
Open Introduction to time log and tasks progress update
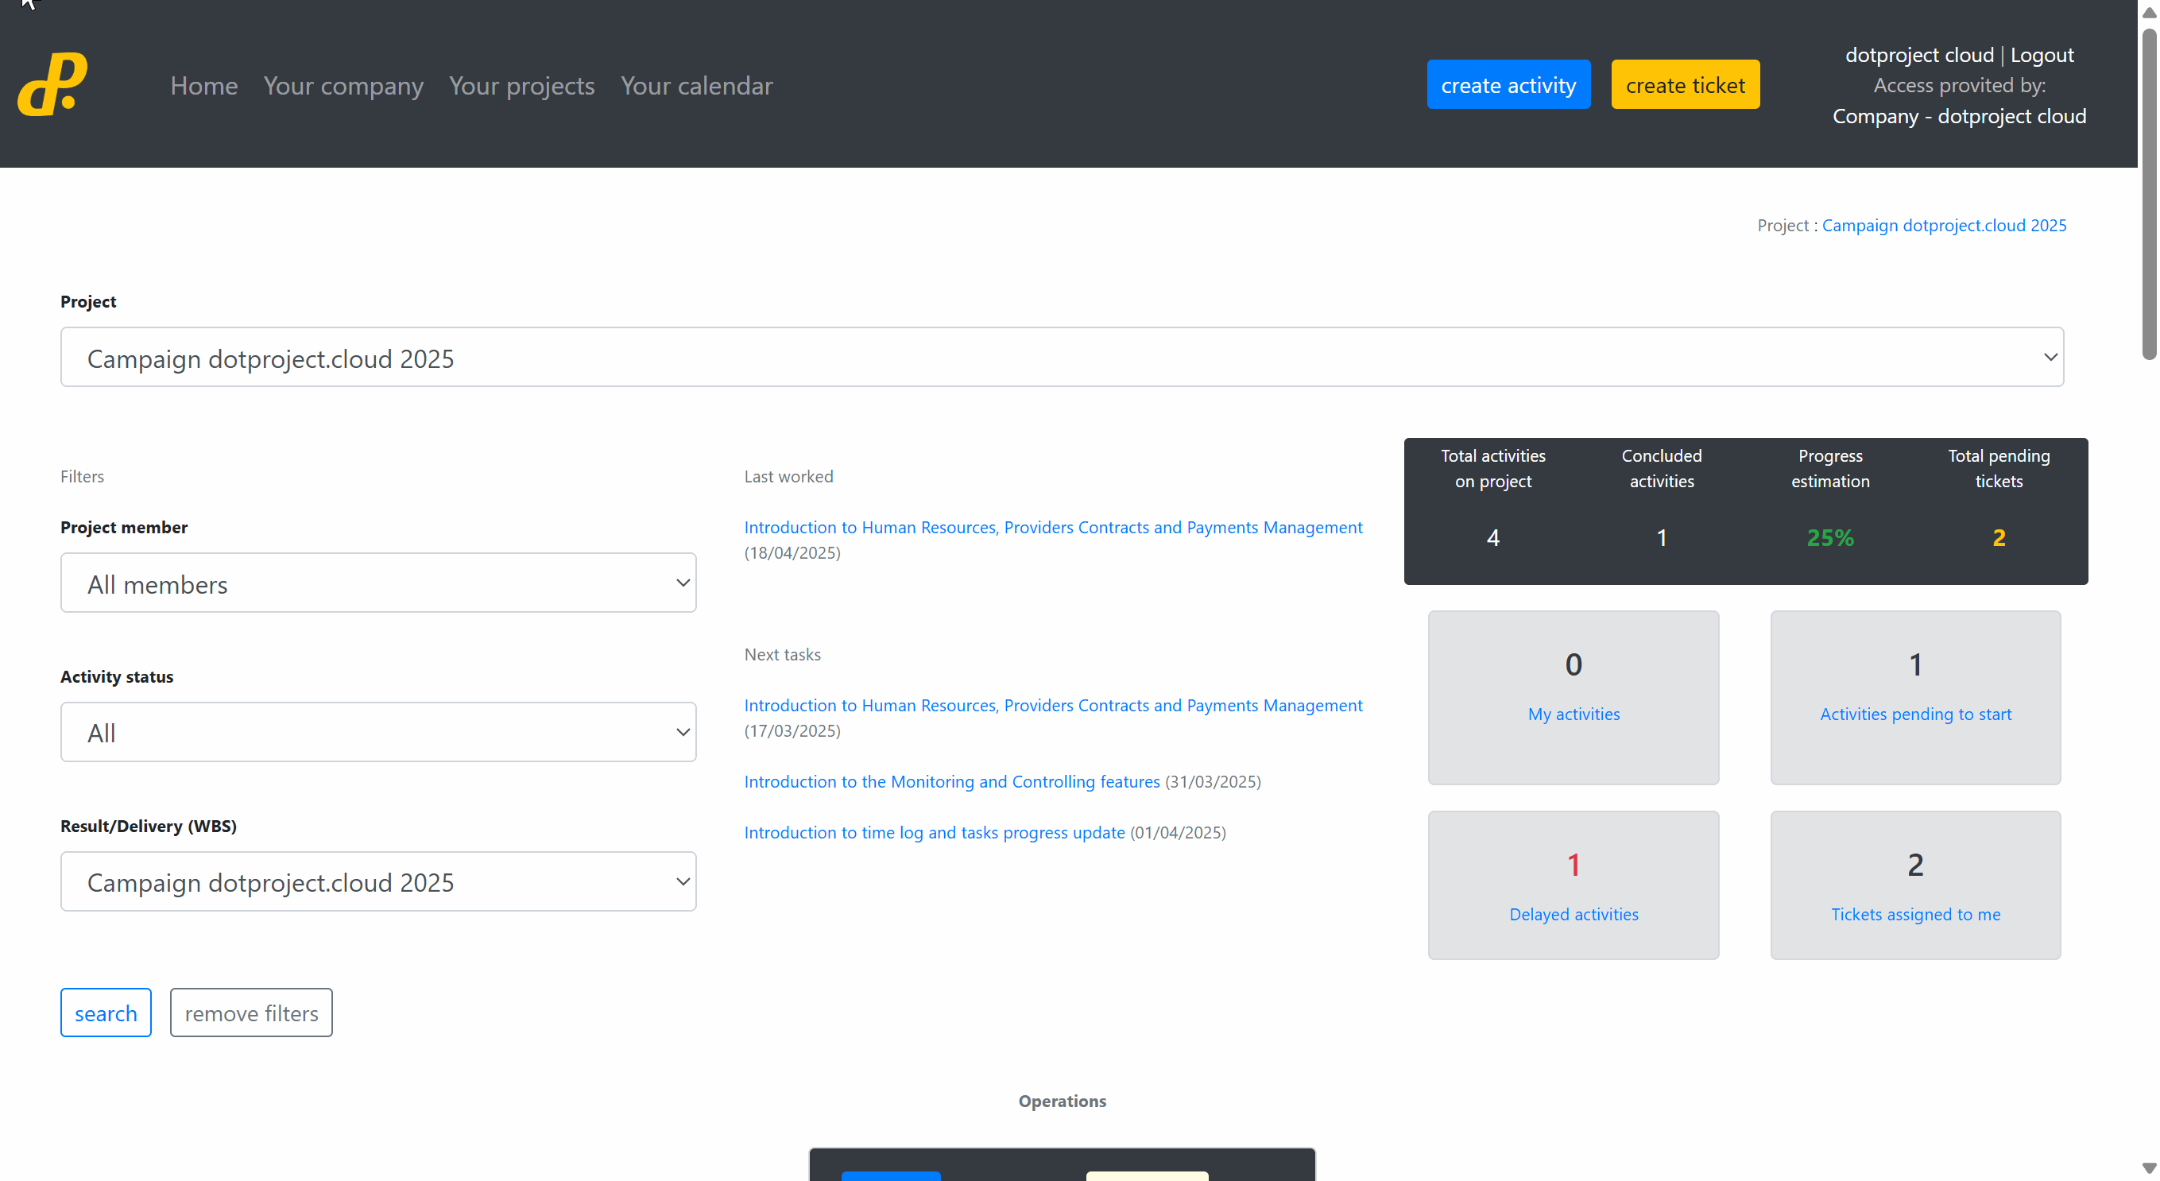pyautogui.click(x=934, y=833)
